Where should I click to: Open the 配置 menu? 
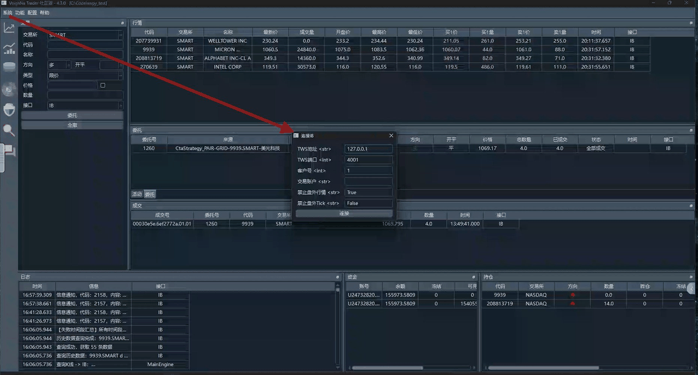33,12
